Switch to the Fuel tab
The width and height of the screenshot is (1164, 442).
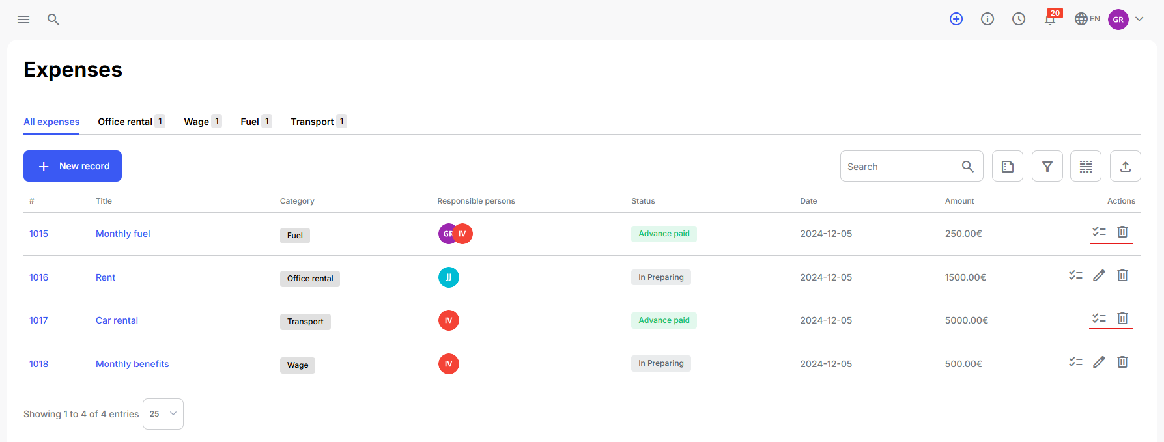[x=256, y=122]
